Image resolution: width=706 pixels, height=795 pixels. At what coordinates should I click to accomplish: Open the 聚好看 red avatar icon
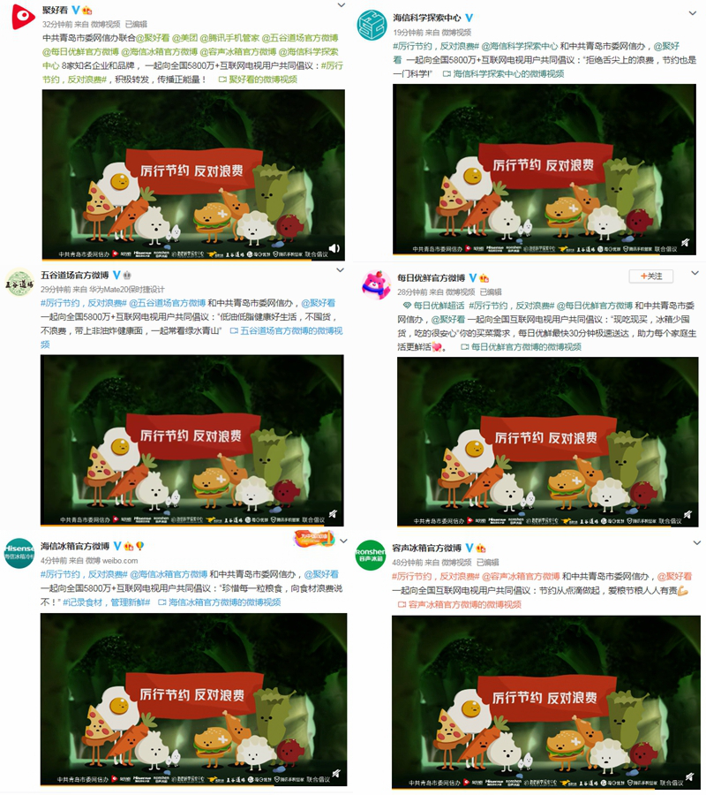(23, 17)
